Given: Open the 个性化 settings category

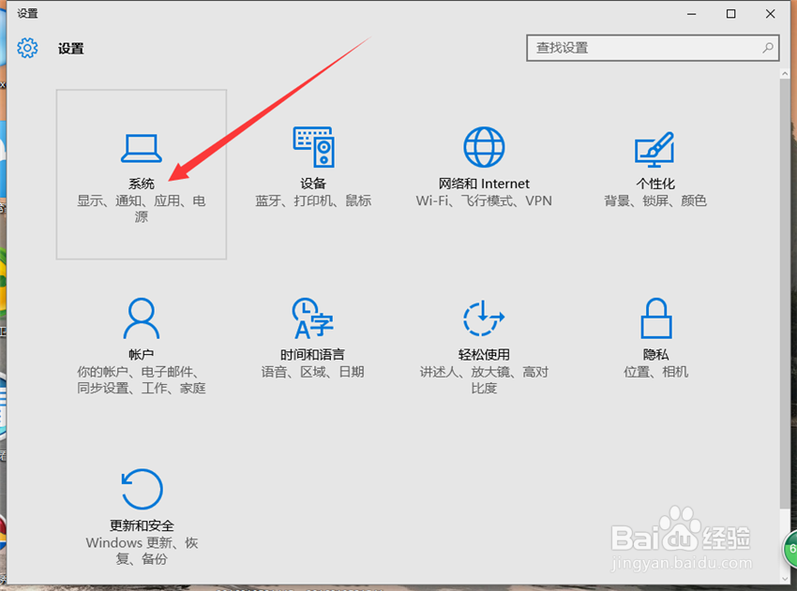Looking at the screenshot, I should click(x=654, y=169).
